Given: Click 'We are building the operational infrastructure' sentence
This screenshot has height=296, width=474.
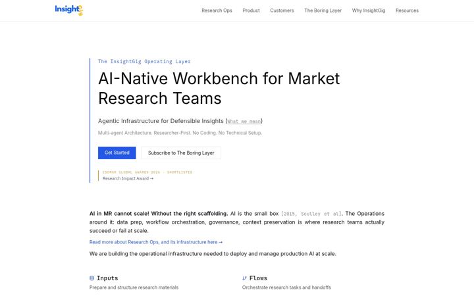Looking at the screenshot, I should (213, 254).
